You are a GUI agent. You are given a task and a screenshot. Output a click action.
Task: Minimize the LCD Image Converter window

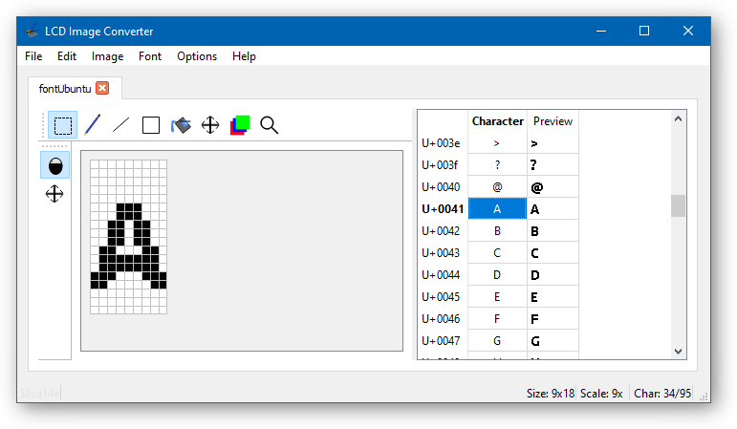(x=601, y=31)
